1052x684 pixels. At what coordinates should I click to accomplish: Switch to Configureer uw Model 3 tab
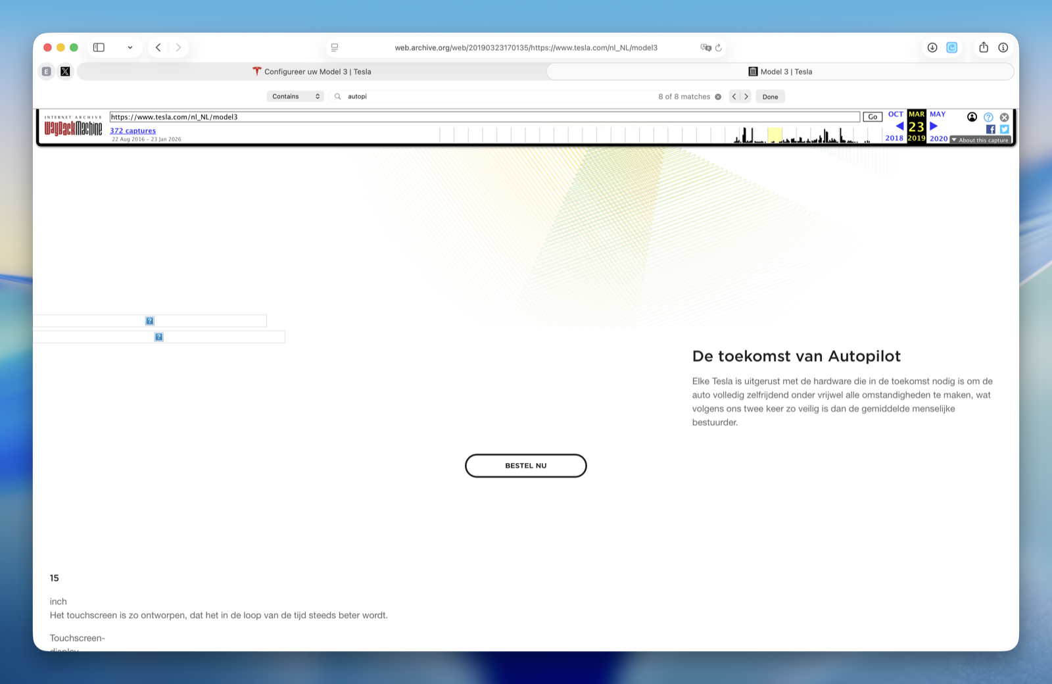312,72
